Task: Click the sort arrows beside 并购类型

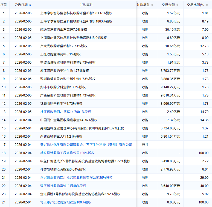Action: [152, 5]
